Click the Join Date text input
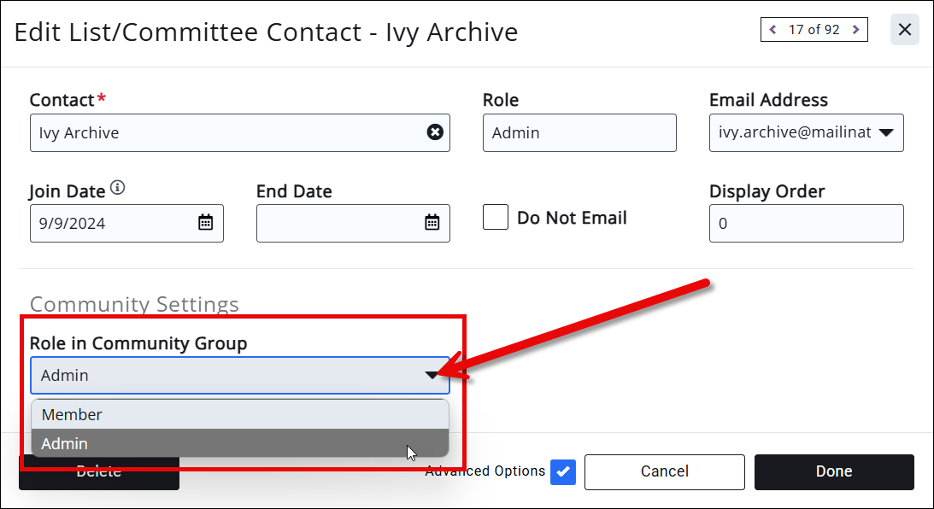The height and width of the screenshot is (509, 934). point(111,223)
